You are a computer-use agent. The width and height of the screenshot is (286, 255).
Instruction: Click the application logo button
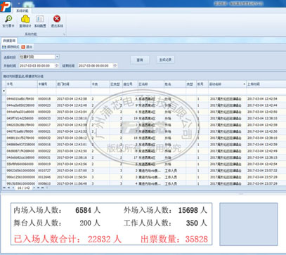coord(5,6)
